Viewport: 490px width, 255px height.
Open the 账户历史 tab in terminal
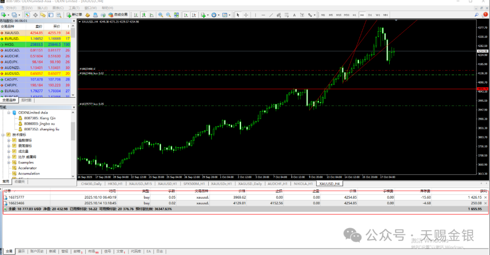(37, 251)
